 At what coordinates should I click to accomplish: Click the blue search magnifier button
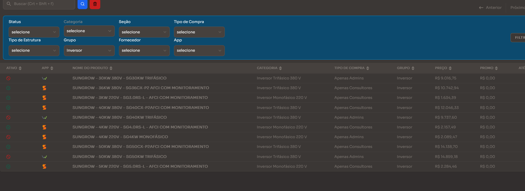pos(83,4)
